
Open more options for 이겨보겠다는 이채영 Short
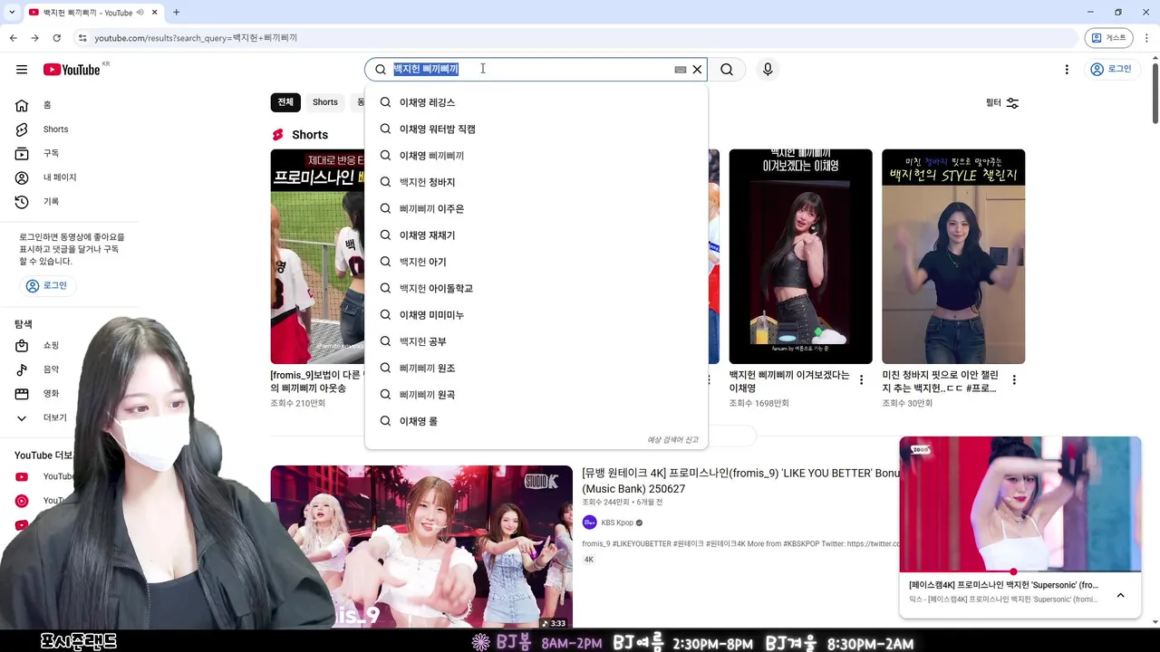[861, 380]
